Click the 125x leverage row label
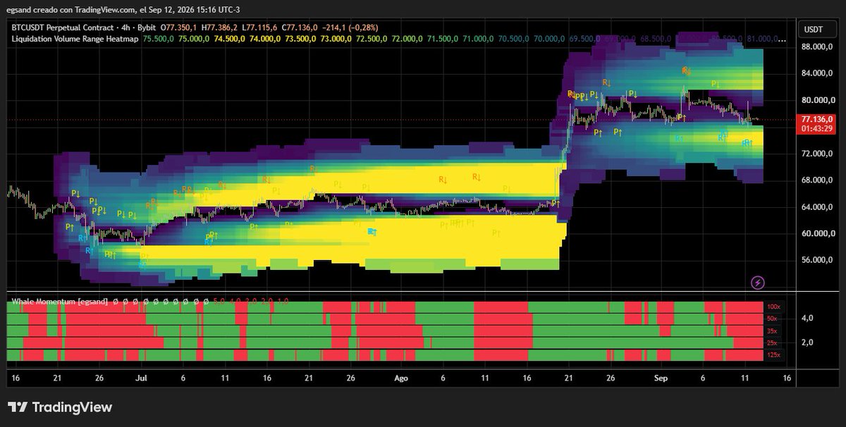The height and width of the screenshot is (427, 846). [x=773, y=354]
